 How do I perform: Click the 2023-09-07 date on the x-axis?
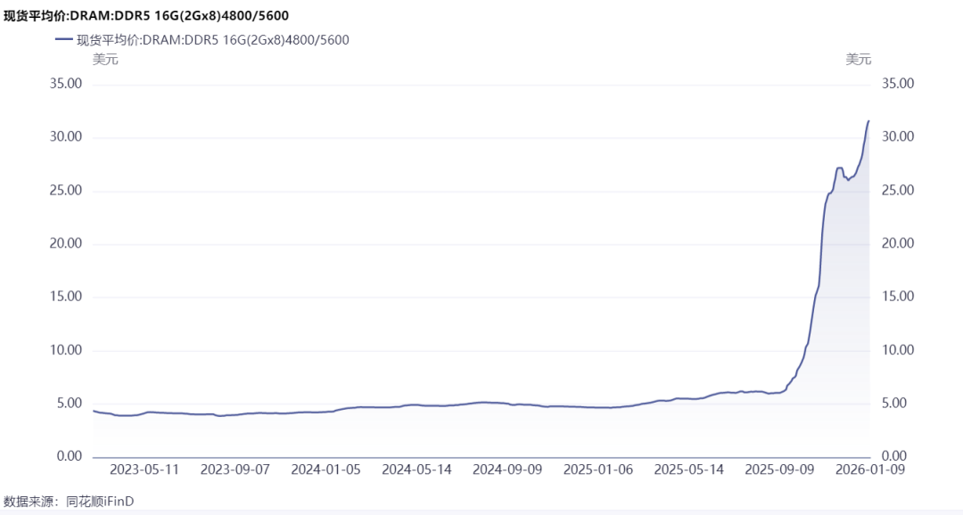(235, 470)
